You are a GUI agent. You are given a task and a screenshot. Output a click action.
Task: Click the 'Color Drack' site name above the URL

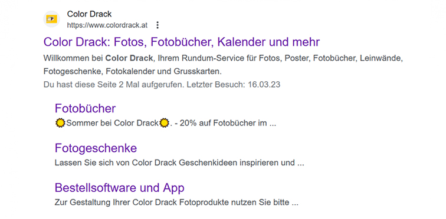tap(89, 14)
